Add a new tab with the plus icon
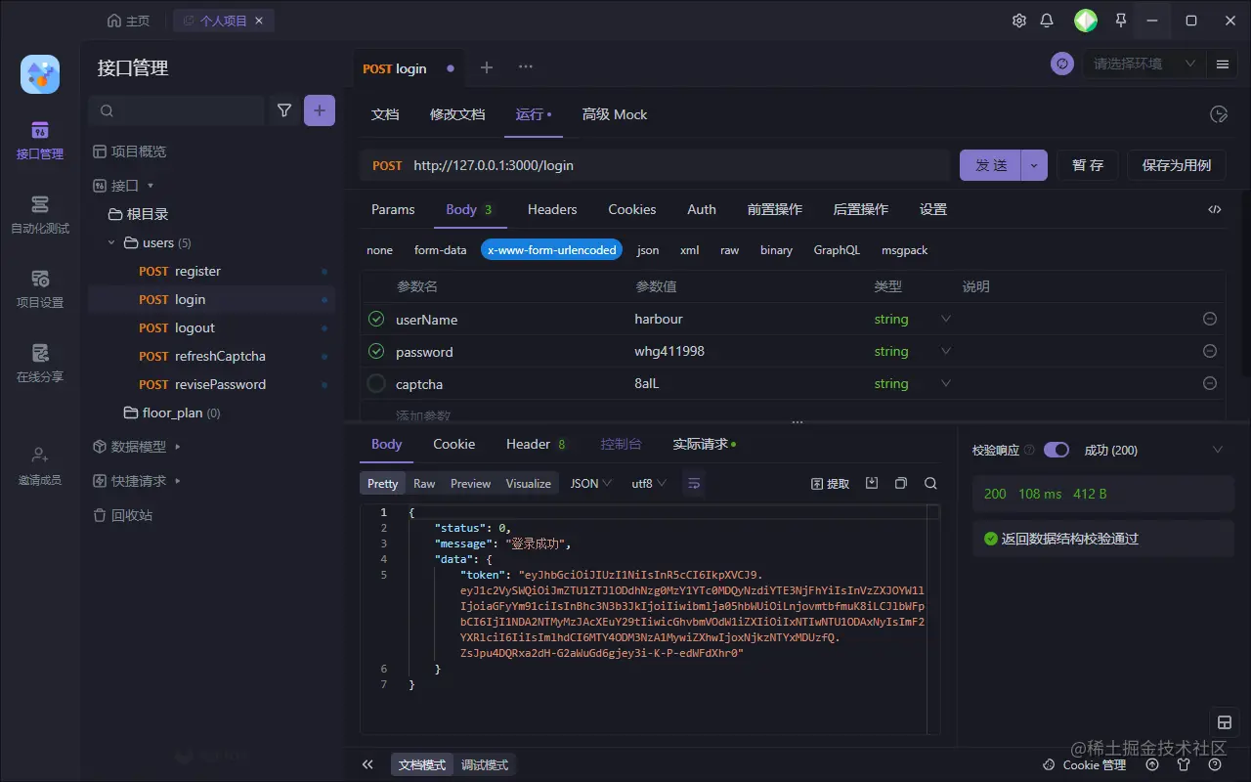 [x=487, y=67]
